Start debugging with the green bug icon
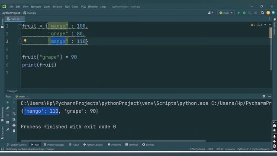The width and height of the screenshot is (277, 156). pyautogui.click(x=244, y=13)
